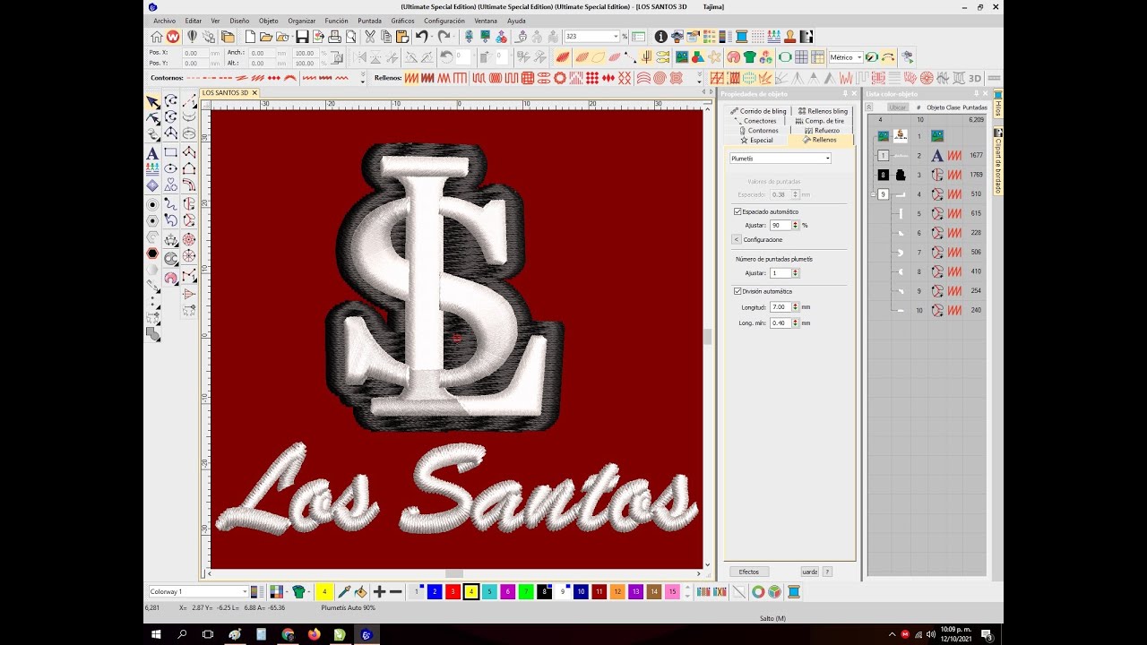
Task: Open the Archivo menu
Action: click(164, 21)
